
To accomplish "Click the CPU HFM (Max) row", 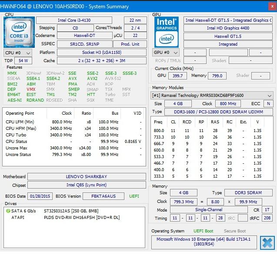I will click(x=74, y=129).
